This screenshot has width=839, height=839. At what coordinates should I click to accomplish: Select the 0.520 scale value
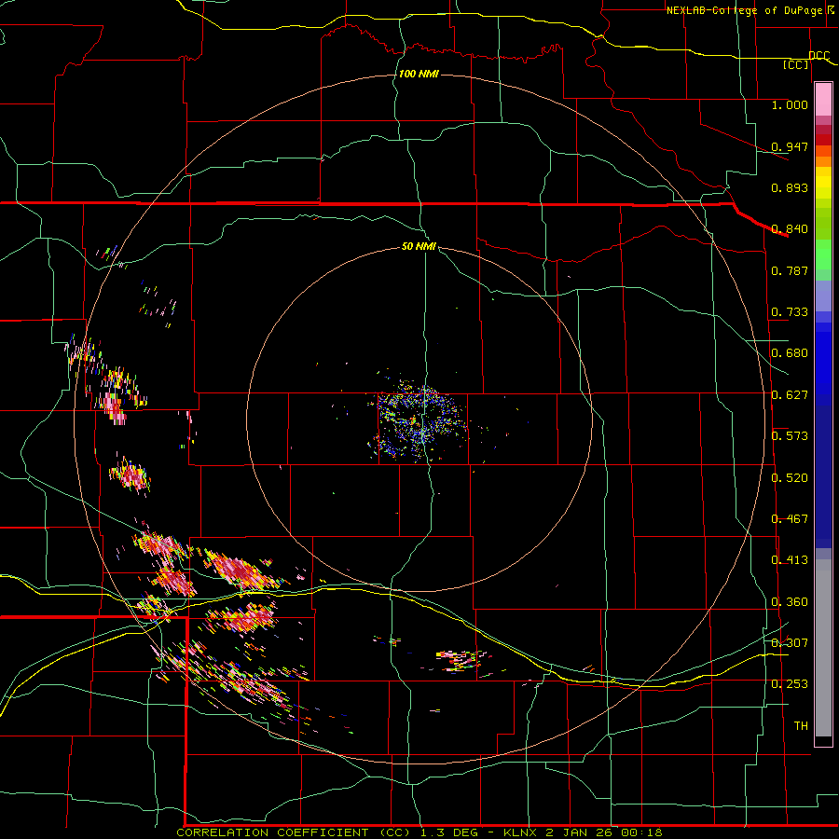point(790,478)
